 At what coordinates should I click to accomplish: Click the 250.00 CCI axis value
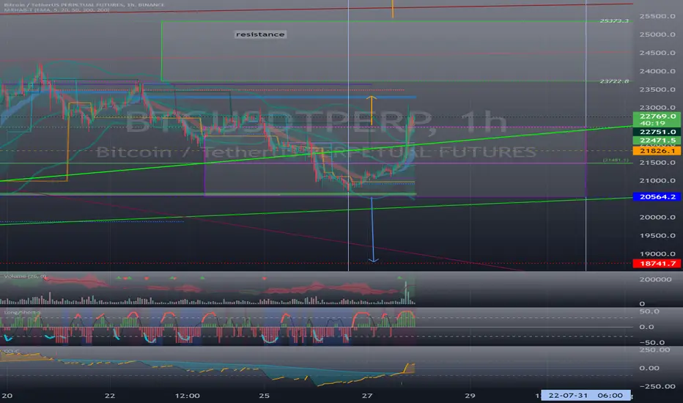coord(655,350)
